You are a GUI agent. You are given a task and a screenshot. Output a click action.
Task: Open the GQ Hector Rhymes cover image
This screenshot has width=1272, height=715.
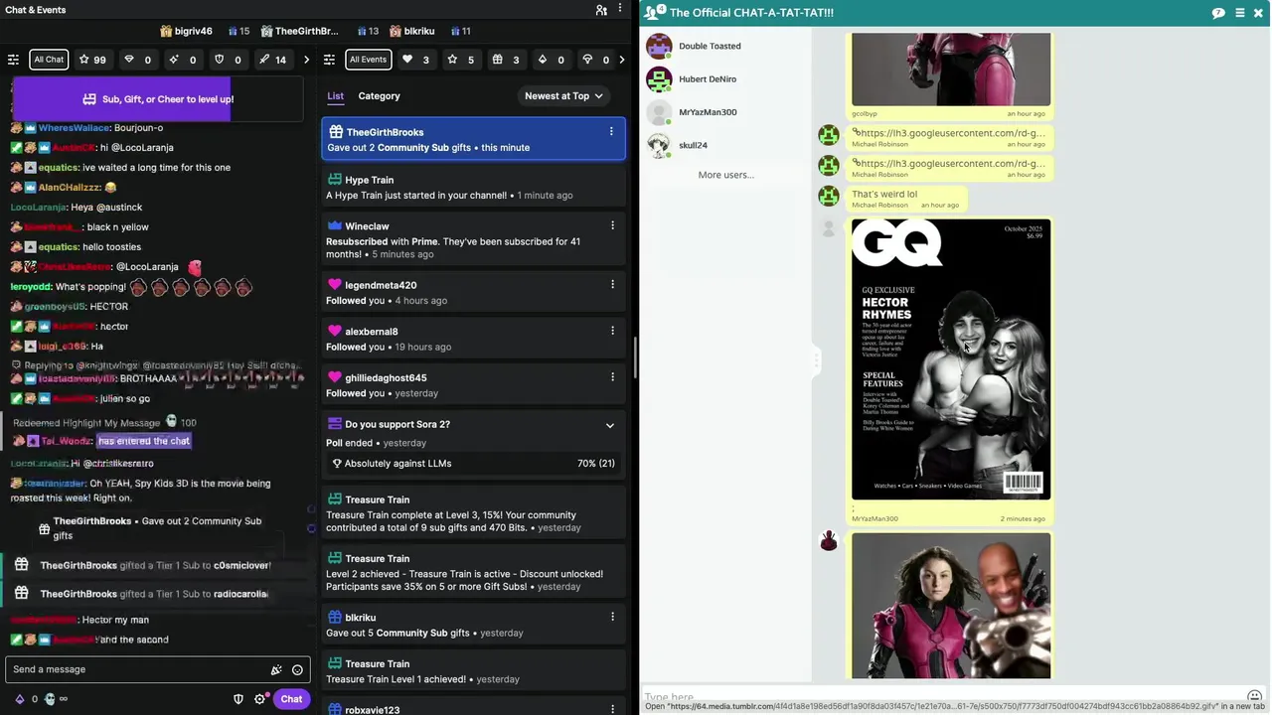(951, 359)
